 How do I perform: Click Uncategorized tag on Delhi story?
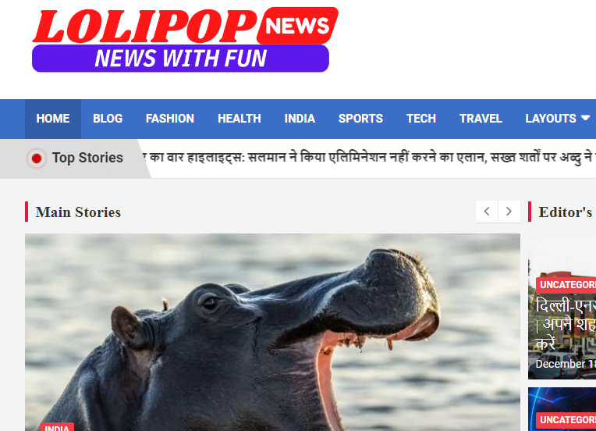pyautogui.click(x=566, y=285)
